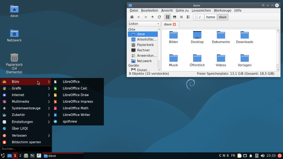Open the Ansicht menu

tap(167, 10)
